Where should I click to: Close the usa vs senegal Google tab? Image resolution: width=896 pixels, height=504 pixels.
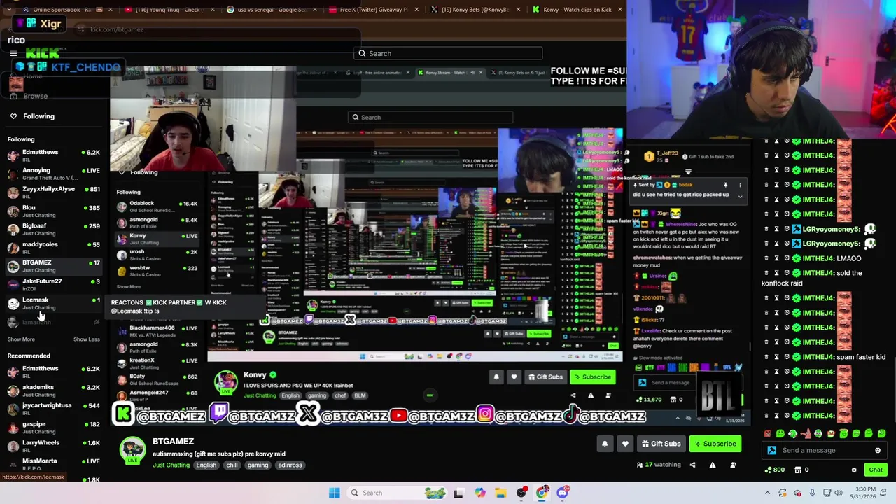[x=315, y=10]
